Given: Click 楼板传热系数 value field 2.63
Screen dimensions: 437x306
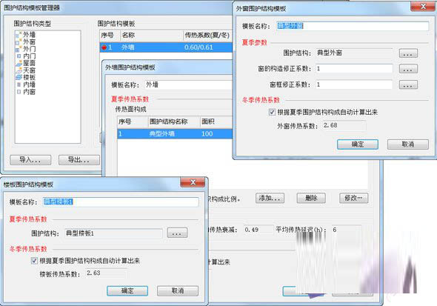Looking at the screenshot, I should tap(107, 273).
